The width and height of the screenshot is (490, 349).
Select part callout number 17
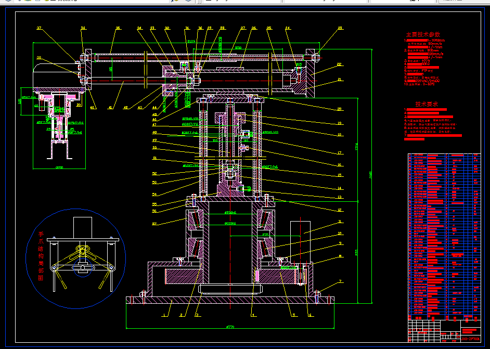(x=340, y=153)
